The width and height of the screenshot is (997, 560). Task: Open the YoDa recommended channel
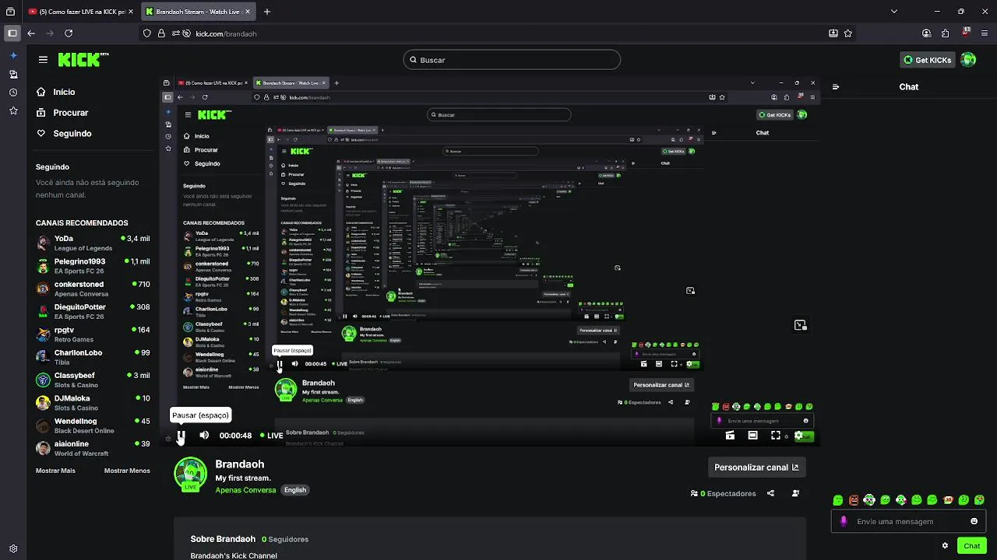click(93, 243)
